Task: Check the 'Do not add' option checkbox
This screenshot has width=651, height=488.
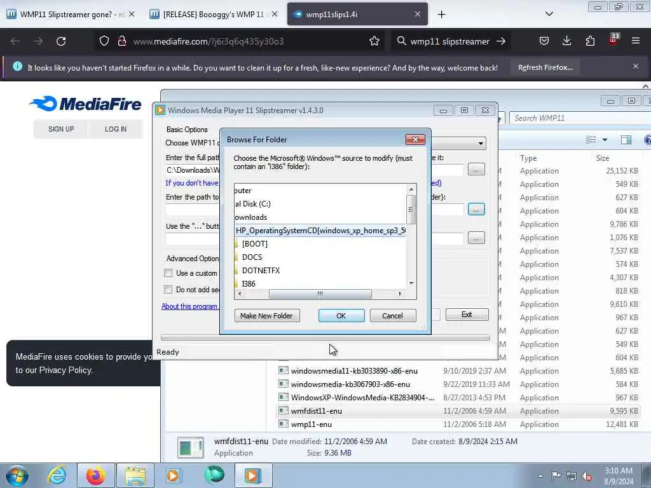Action: [168, 289]
